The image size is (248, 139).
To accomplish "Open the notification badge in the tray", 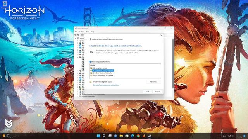I will coord(245,136).
